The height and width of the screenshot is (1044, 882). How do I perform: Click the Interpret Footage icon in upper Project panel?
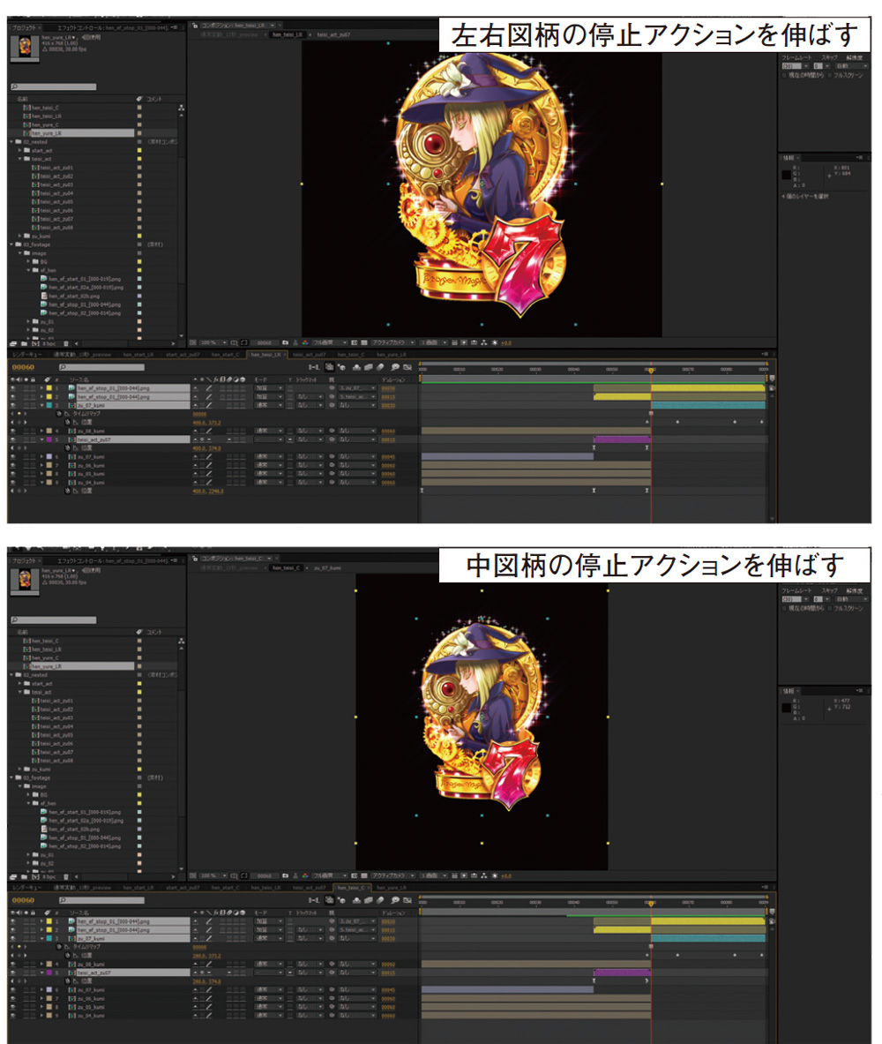click(x=13, y=343)
